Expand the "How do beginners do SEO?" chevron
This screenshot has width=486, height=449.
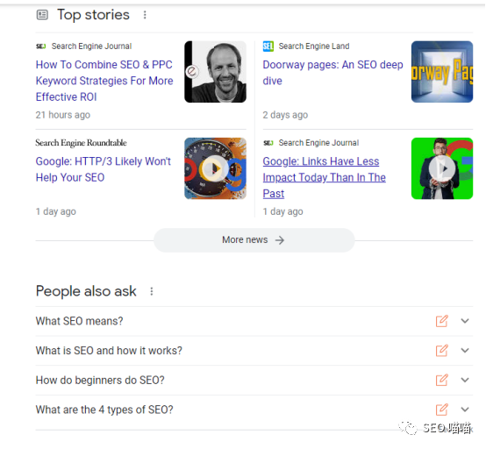[465, 380]
